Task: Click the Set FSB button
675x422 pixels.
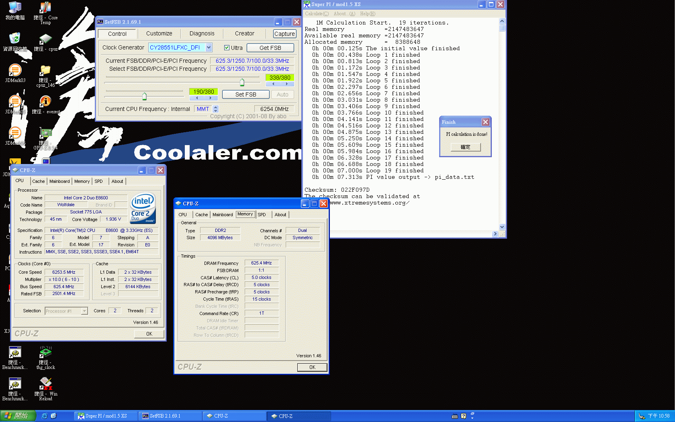Action: tap(245, 94)
